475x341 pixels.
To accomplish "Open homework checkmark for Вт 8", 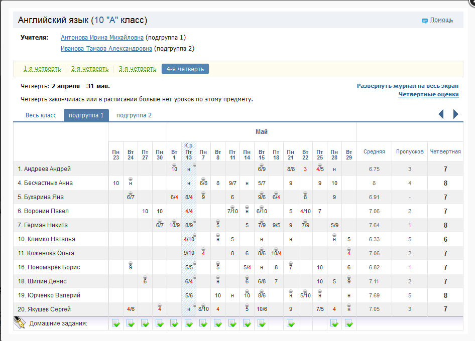I will [x=218, y=323].
